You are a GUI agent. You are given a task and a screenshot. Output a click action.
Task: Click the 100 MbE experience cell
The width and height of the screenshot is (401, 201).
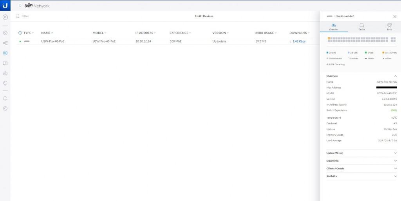[x=175, y=41]
